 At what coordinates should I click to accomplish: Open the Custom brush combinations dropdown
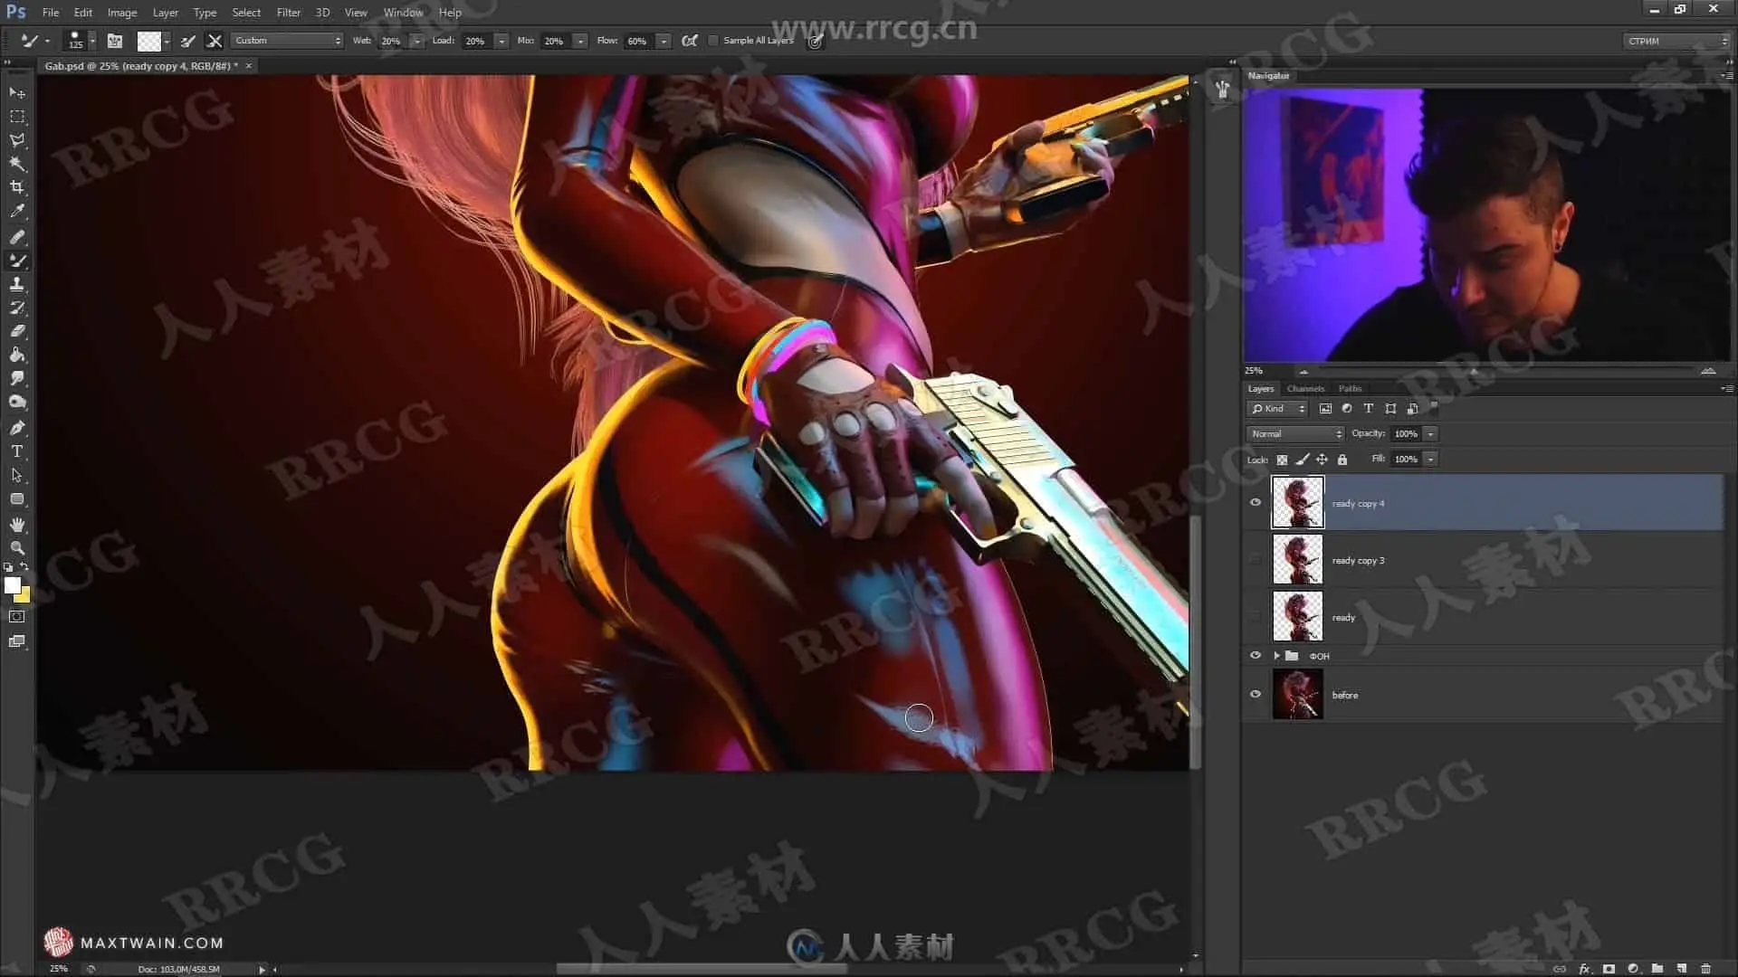point(287,41)
